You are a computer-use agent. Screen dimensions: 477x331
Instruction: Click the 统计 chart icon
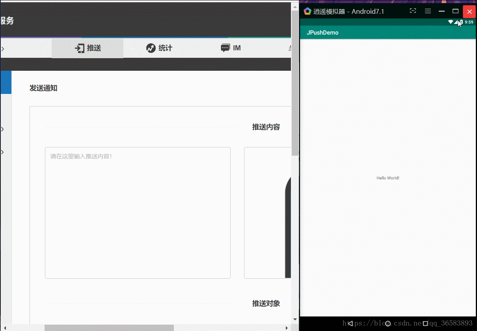coord(151,48)
